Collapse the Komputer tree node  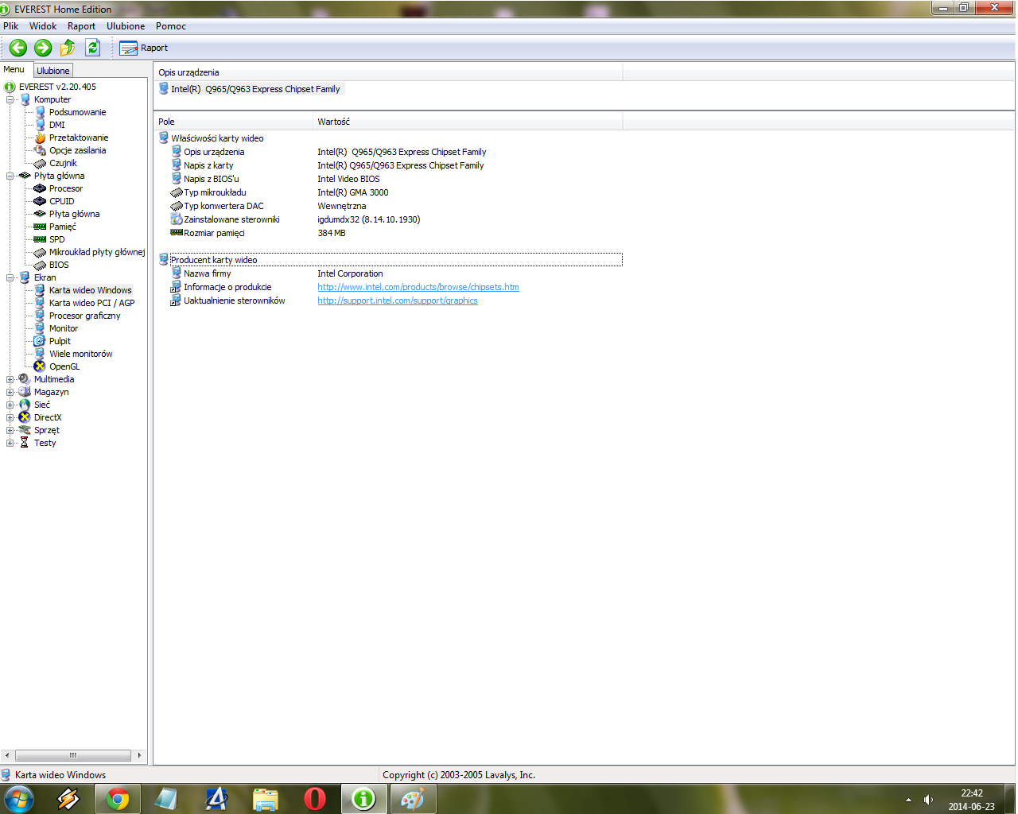[x=10, y=99]
